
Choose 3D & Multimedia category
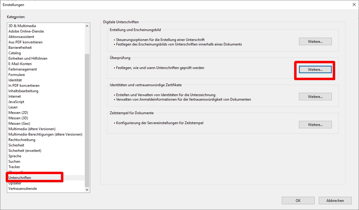coord(22,26)
